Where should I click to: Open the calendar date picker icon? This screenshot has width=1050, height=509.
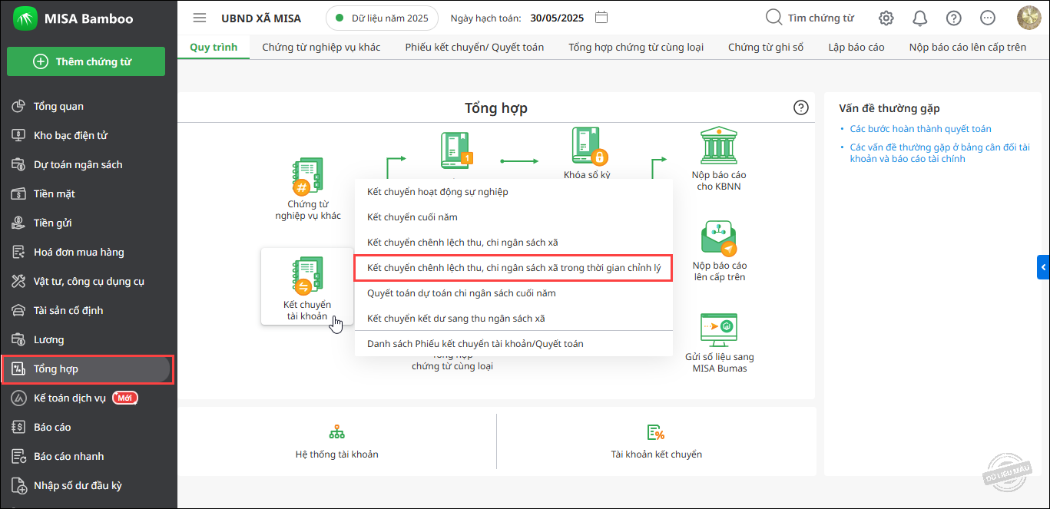coord(602,18)
